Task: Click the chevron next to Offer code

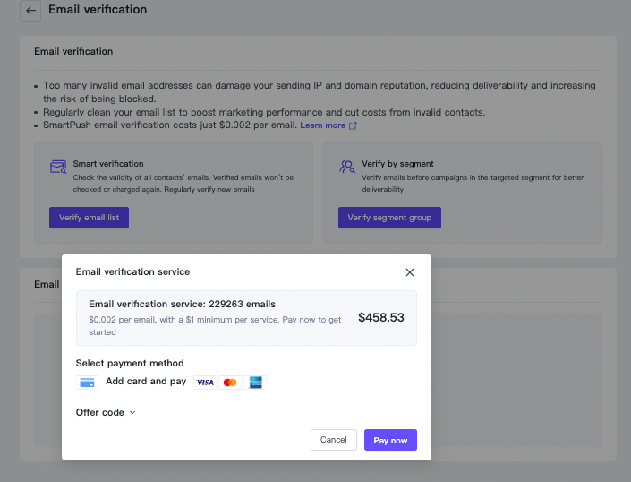Action: [x=132, y=412]
